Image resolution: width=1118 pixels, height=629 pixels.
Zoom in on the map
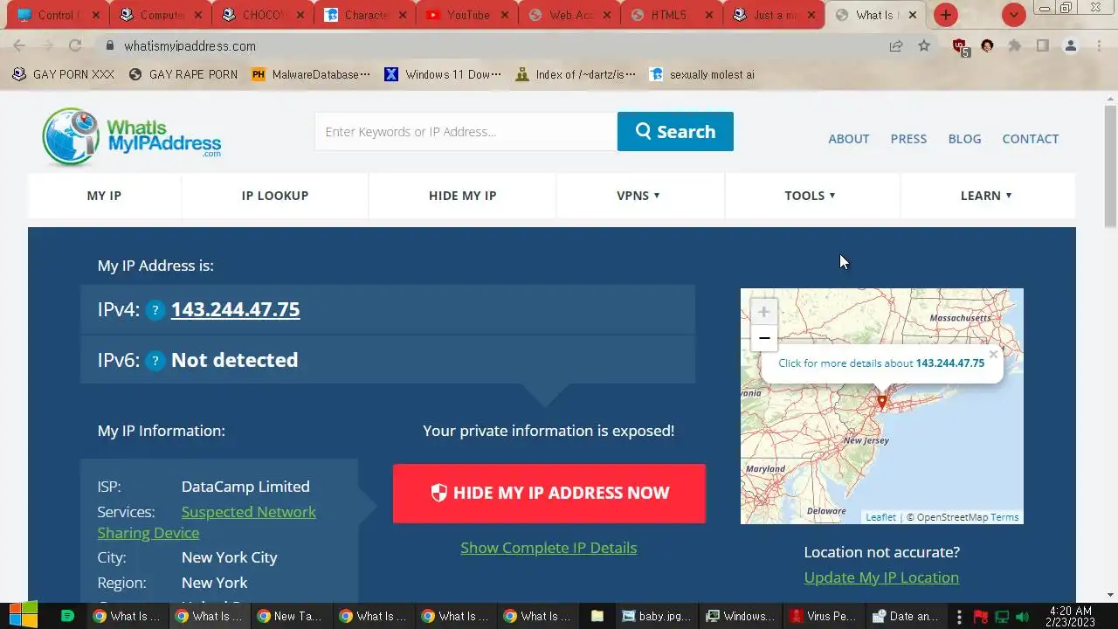click(764, 312)
